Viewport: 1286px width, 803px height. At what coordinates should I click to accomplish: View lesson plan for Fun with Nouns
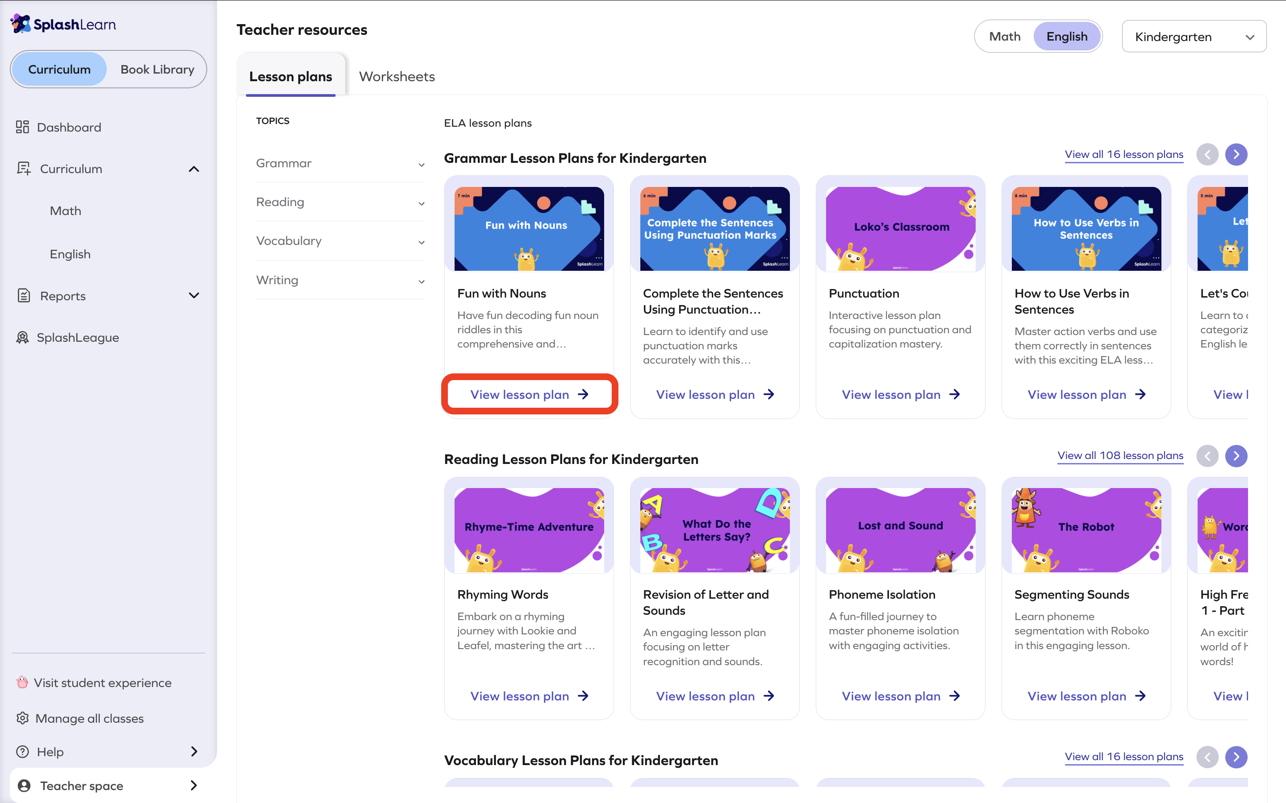click(x=529, y=394)
